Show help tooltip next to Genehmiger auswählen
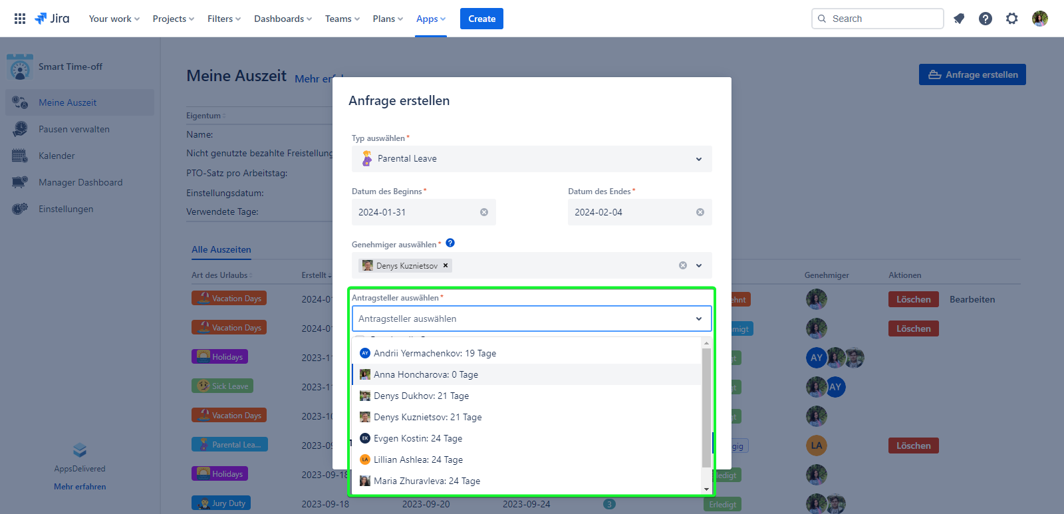This screenshot has width=1064, height=514. (x=450, y=243)
